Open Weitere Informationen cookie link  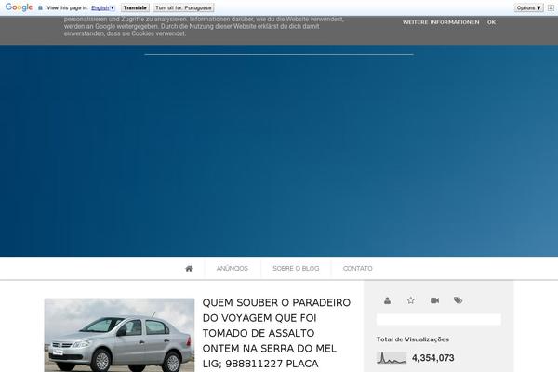pyautogui.click(x=441, y=22)
